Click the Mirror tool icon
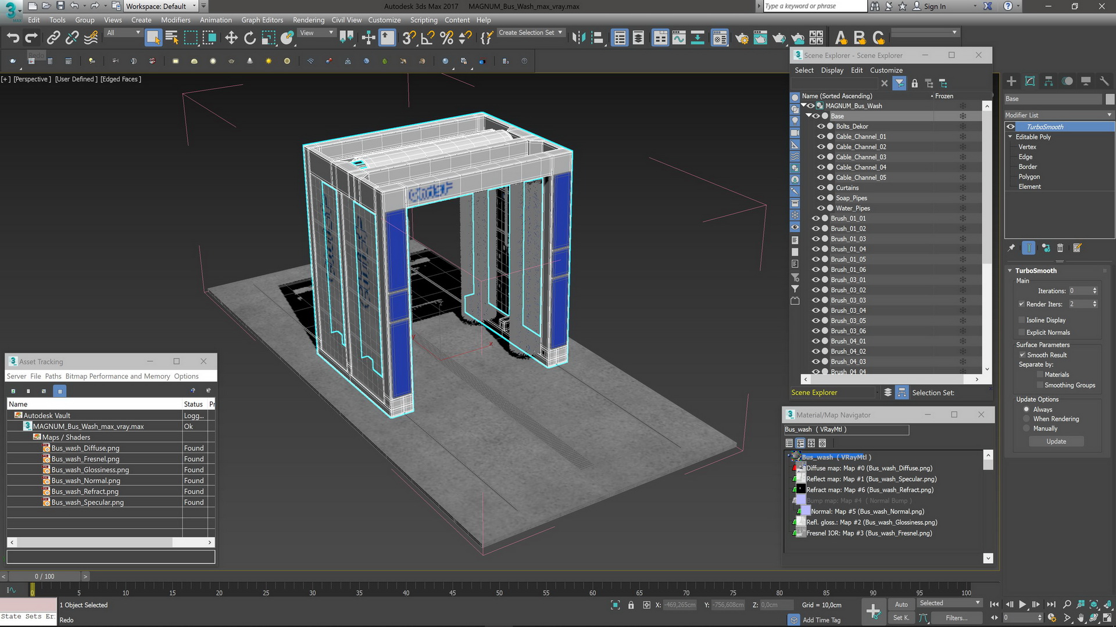Viewport: 1116px width, 627px height. click(x=578, y=38)
